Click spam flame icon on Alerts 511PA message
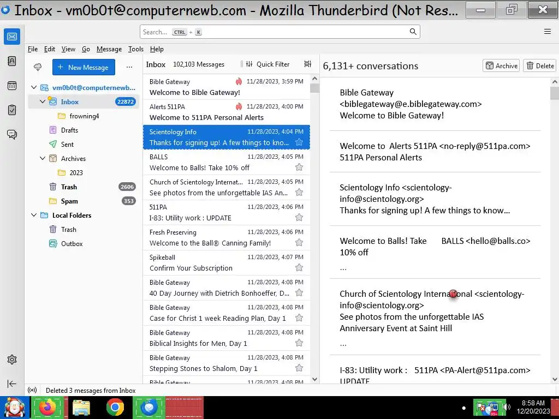This screenshot has height=419, width=559. click(239, 106)
